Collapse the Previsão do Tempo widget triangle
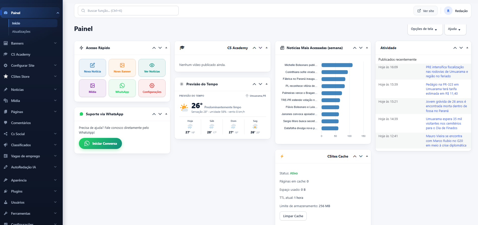Screen dimensions: 478x225 [267, 84]
